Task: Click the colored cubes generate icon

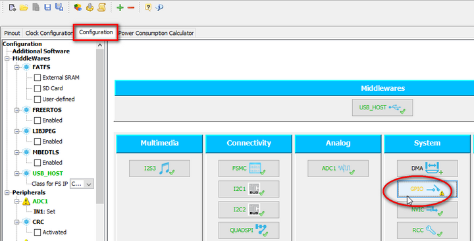Action: (78, 7)
